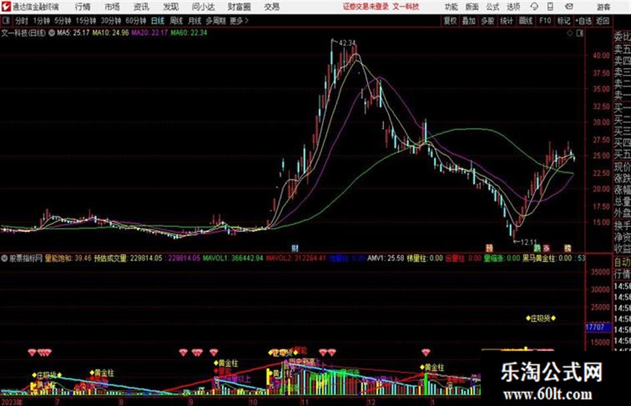Open the 交易 menu
The width and height of the screenshot is (631, 406).
coord(272,7)
